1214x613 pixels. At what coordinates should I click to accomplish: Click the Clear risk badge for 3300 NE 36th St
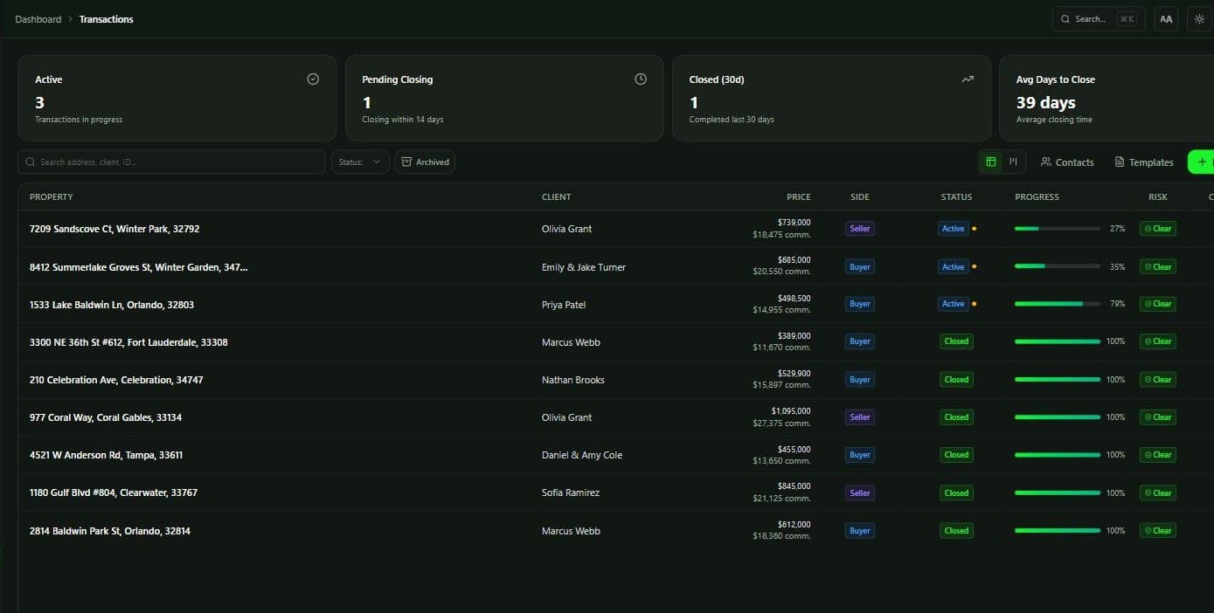tap(1158, 341)
